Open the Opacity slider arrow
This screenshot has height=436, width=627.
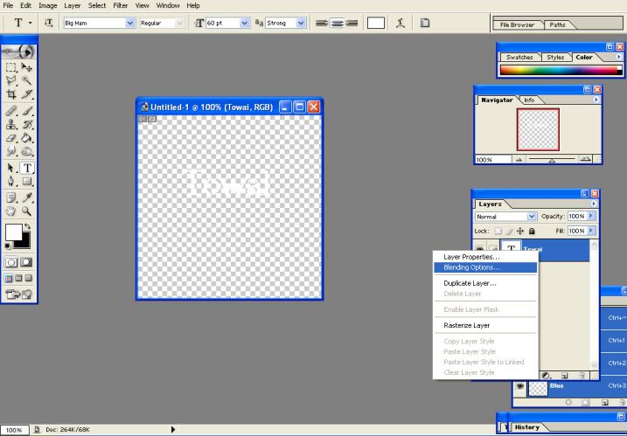click(x=591, y=216)
